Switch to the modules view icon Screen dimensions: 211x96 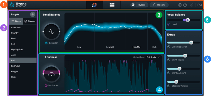112,5
